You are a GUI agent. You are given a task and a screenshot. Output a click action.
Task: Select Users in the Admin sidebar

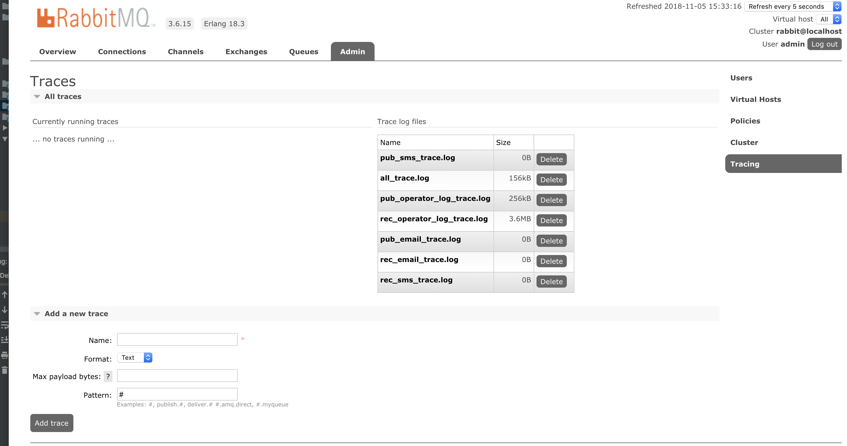[742, 78]
